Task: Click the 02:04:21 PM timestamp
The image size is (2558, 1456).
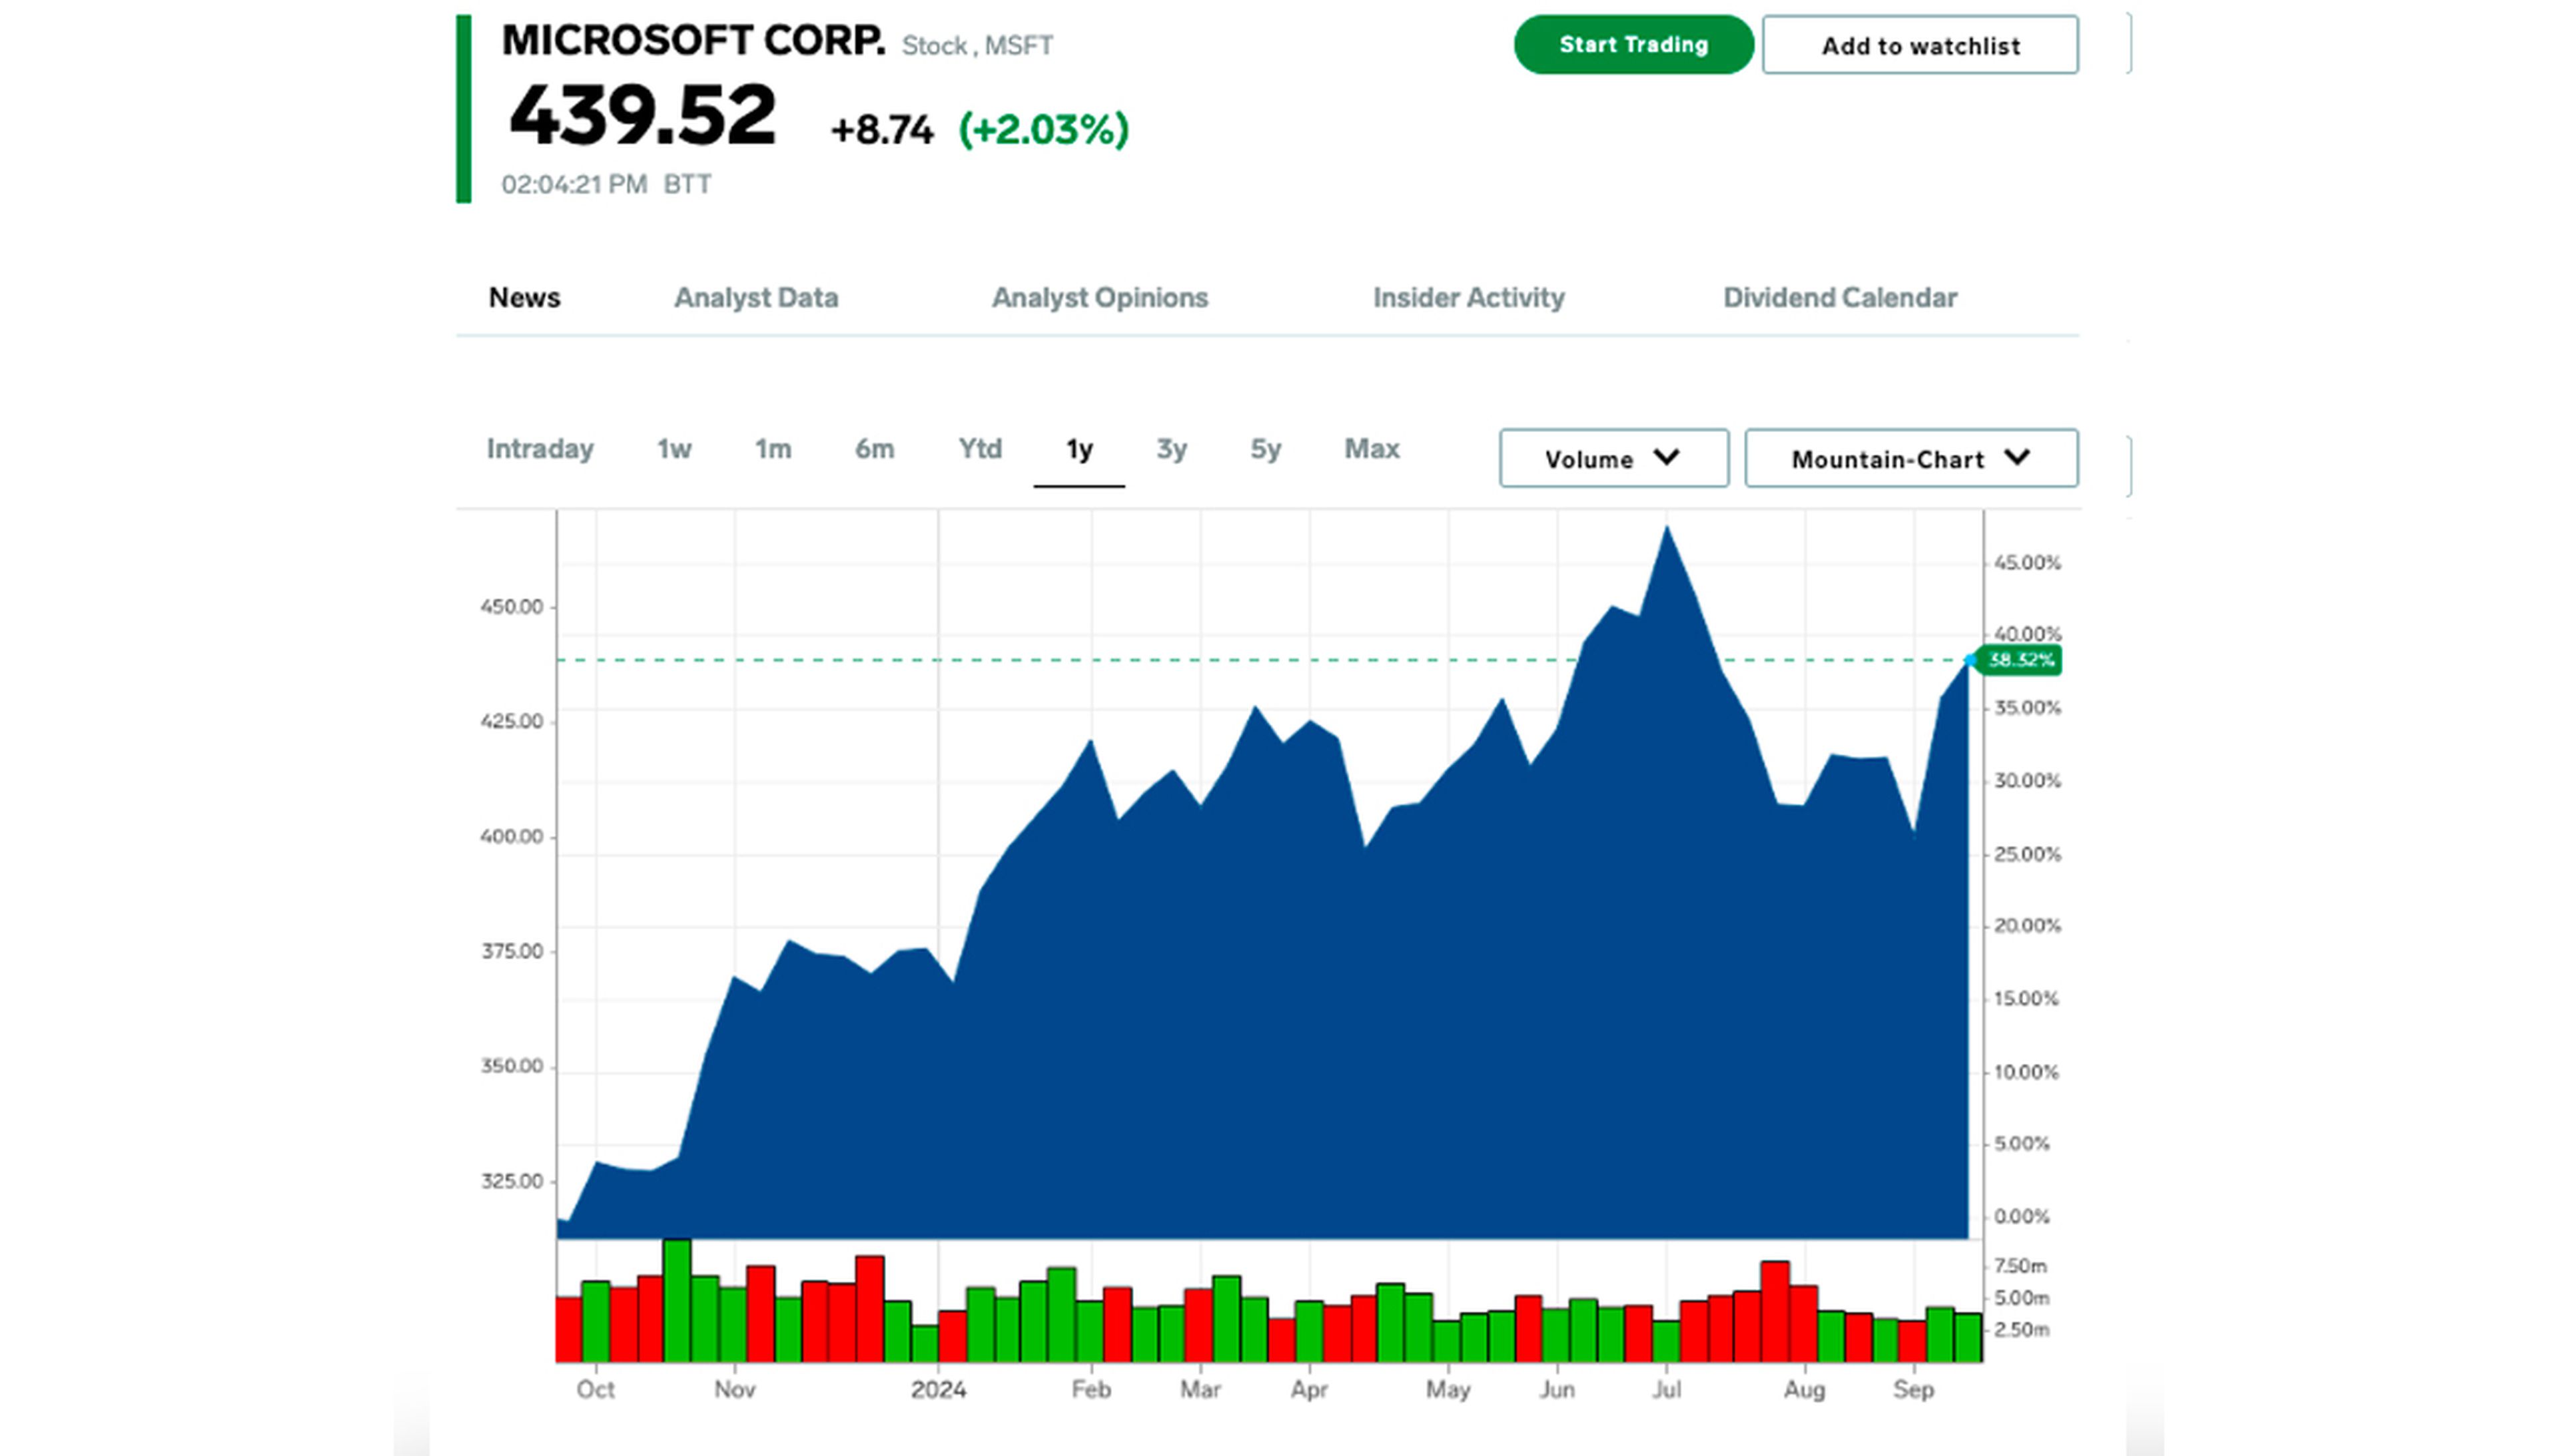Action: (x=574, y=184)
